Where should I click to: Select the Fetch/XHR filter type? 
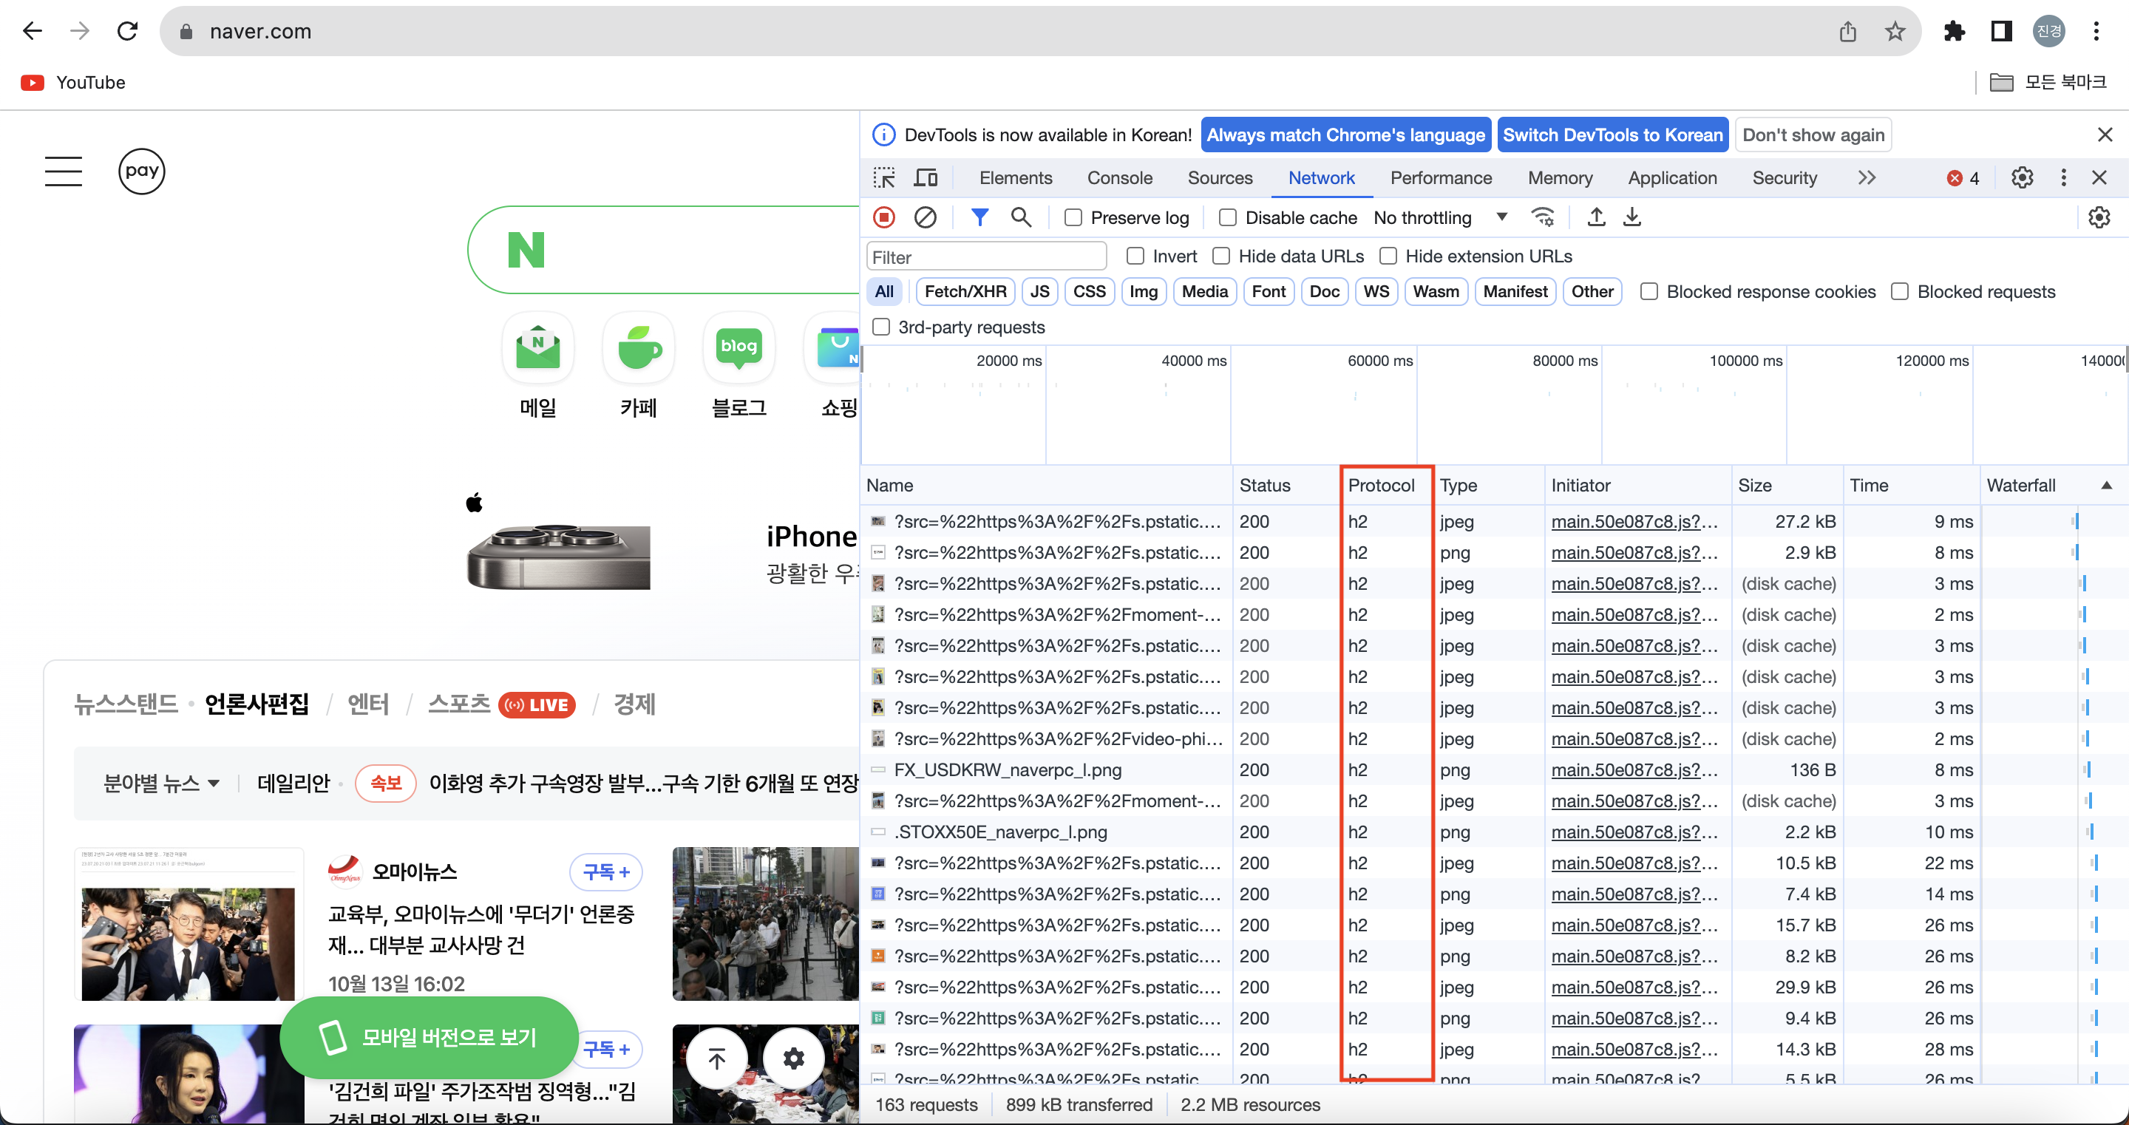click(x=965, y=292)
